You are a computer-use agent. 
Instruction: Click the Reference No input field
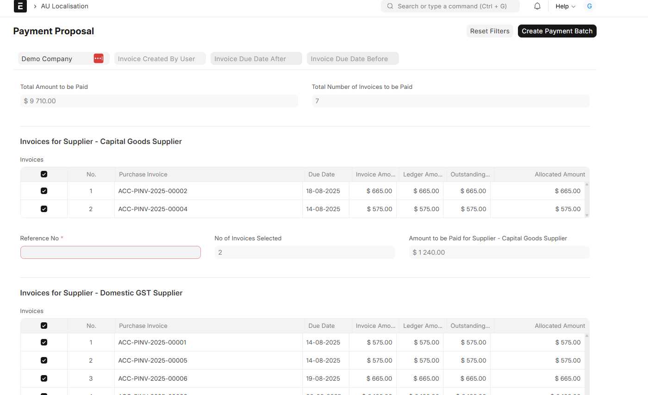[x=110, y=252]
